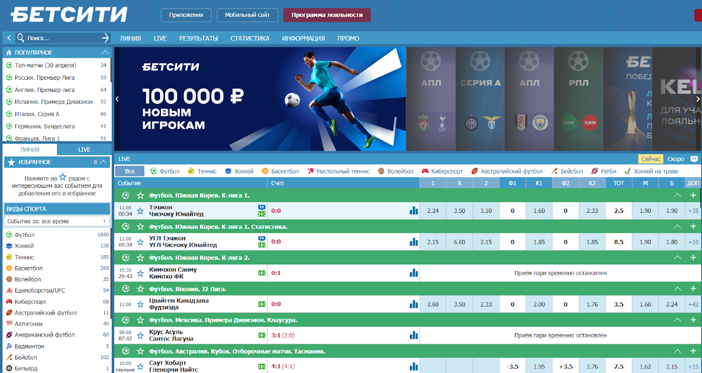This screenshot has width=702, height=373.
Task: Collapse Южная Корея К-лига 1 group
Action: pos(677,195)
